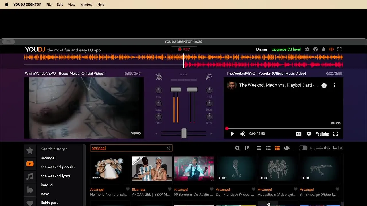This screenshot has width=367, height=206.
Task: Expand YouTube player to fullscreen
Action: point(335,134)
